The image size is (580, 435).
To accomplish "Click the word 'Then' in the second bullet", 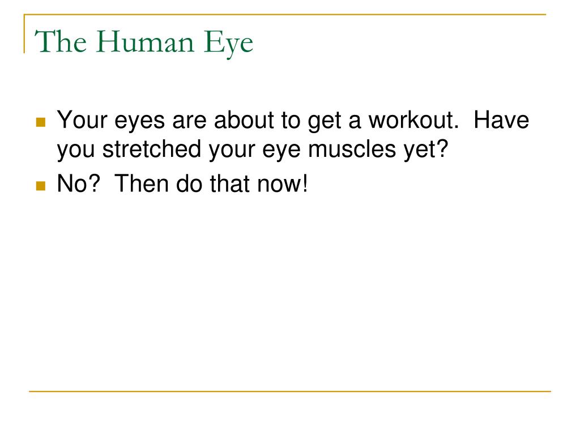I will (141, 184).
